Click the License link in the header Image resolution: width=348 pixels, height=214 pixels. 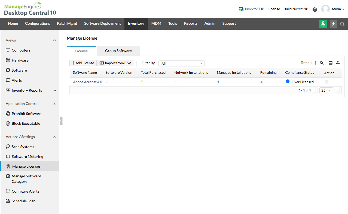click(274, 9)
